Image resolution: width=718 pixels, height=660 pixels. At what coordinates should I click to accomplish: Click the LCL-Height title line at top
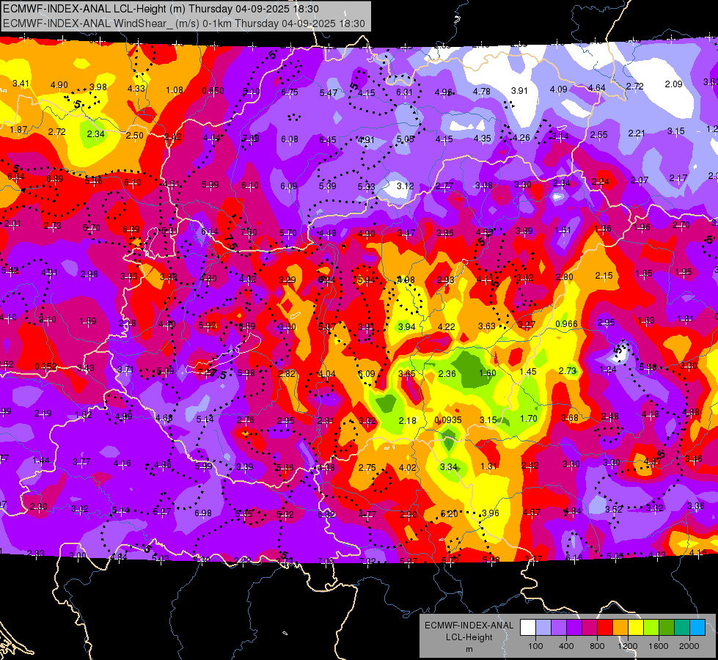(161, 9)
